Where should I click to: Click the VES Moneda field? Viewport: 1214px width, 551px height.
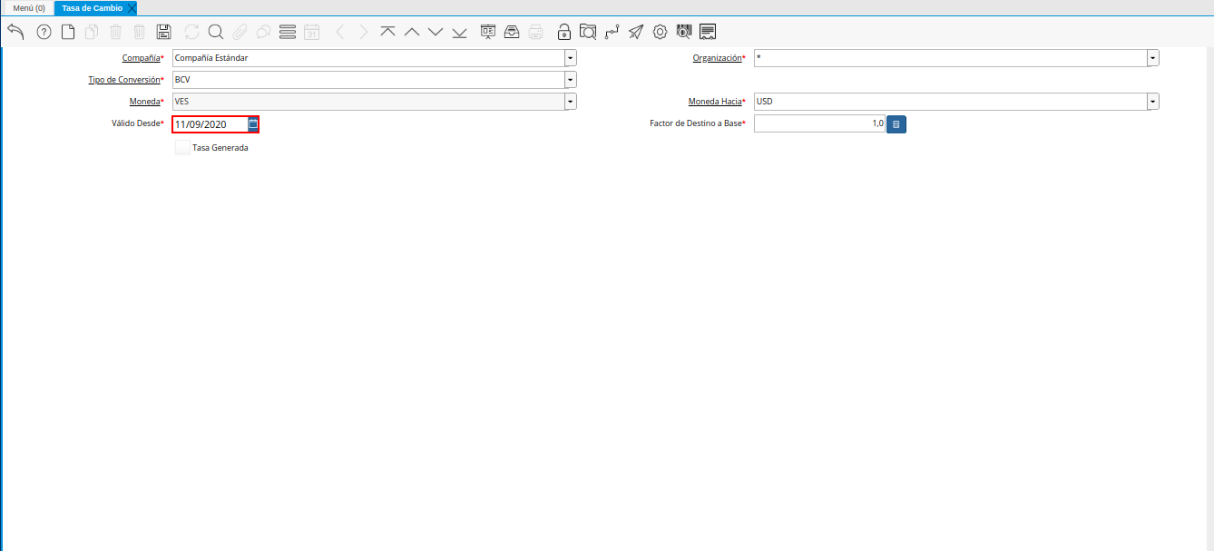pyautogui.click(x=368, y=102)
